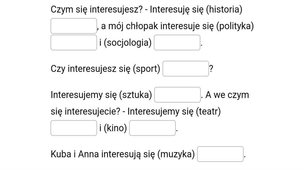Select the input box after (muzyka)
Screen dimensions: 304x170
point(220,154)
